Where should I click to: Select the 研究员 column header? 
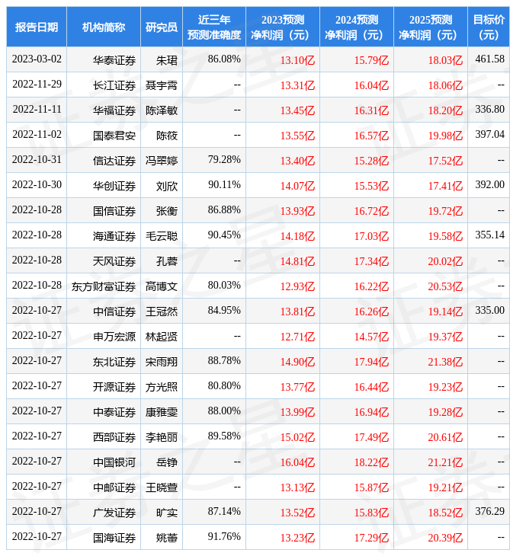point(162,27)
